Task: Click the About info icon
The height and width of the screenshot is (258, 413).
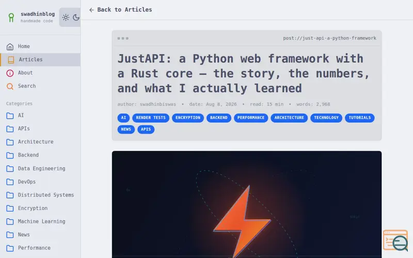Action: click(x=10, y=73)
